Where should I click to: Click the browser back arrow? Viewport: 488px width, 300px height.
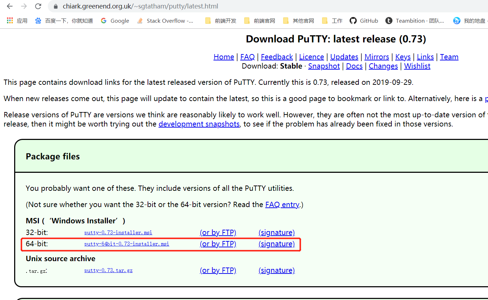tap(10, 6)
